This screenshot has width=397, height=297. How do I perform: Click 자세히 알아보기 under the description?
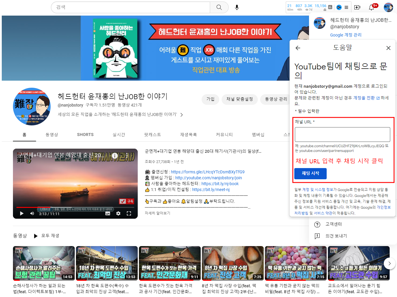tap(157, 213)
